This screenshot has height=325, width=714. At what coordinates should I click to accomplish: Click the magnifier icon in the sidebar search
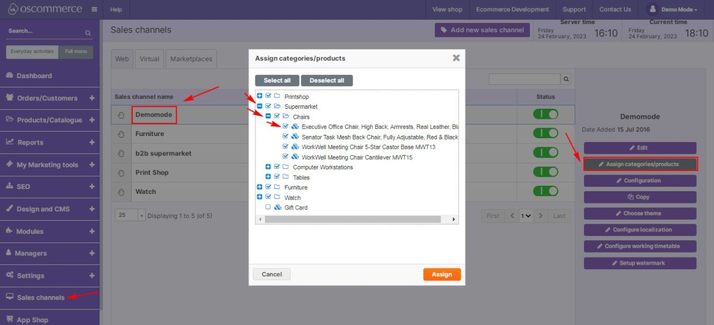coord(88,33)
